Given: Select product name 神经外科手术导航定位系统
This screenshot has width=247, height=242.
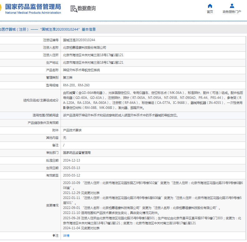Looking at the screenshot, I should [x=82, y=70].
